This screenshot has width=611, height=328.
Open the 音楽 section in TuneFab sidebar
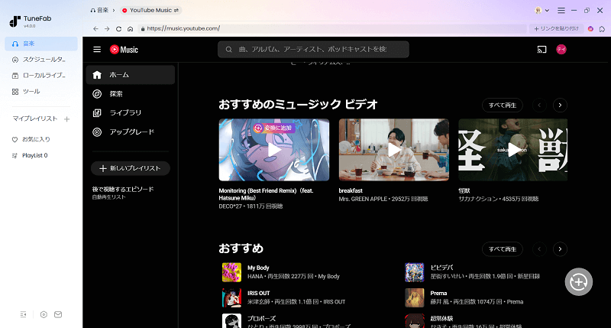41,44
